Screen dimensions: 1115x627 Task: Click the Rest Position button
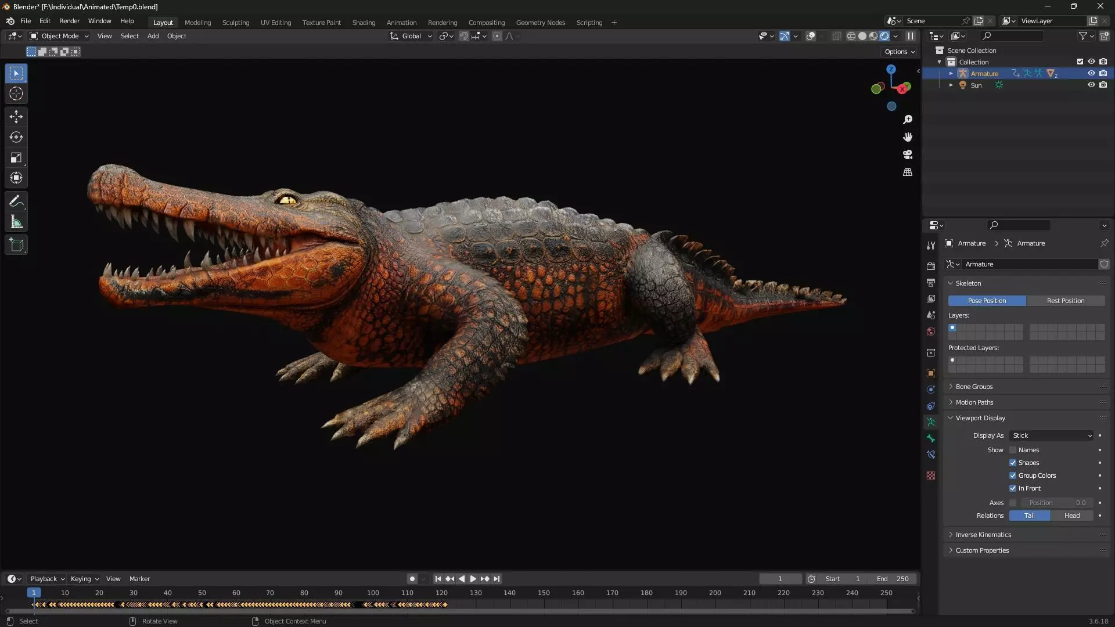pos(1066,301)
